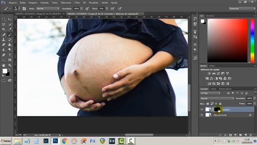
Task: Select the Paint Bucket tool
Action: pyautogui.click(x=10, y=45)
